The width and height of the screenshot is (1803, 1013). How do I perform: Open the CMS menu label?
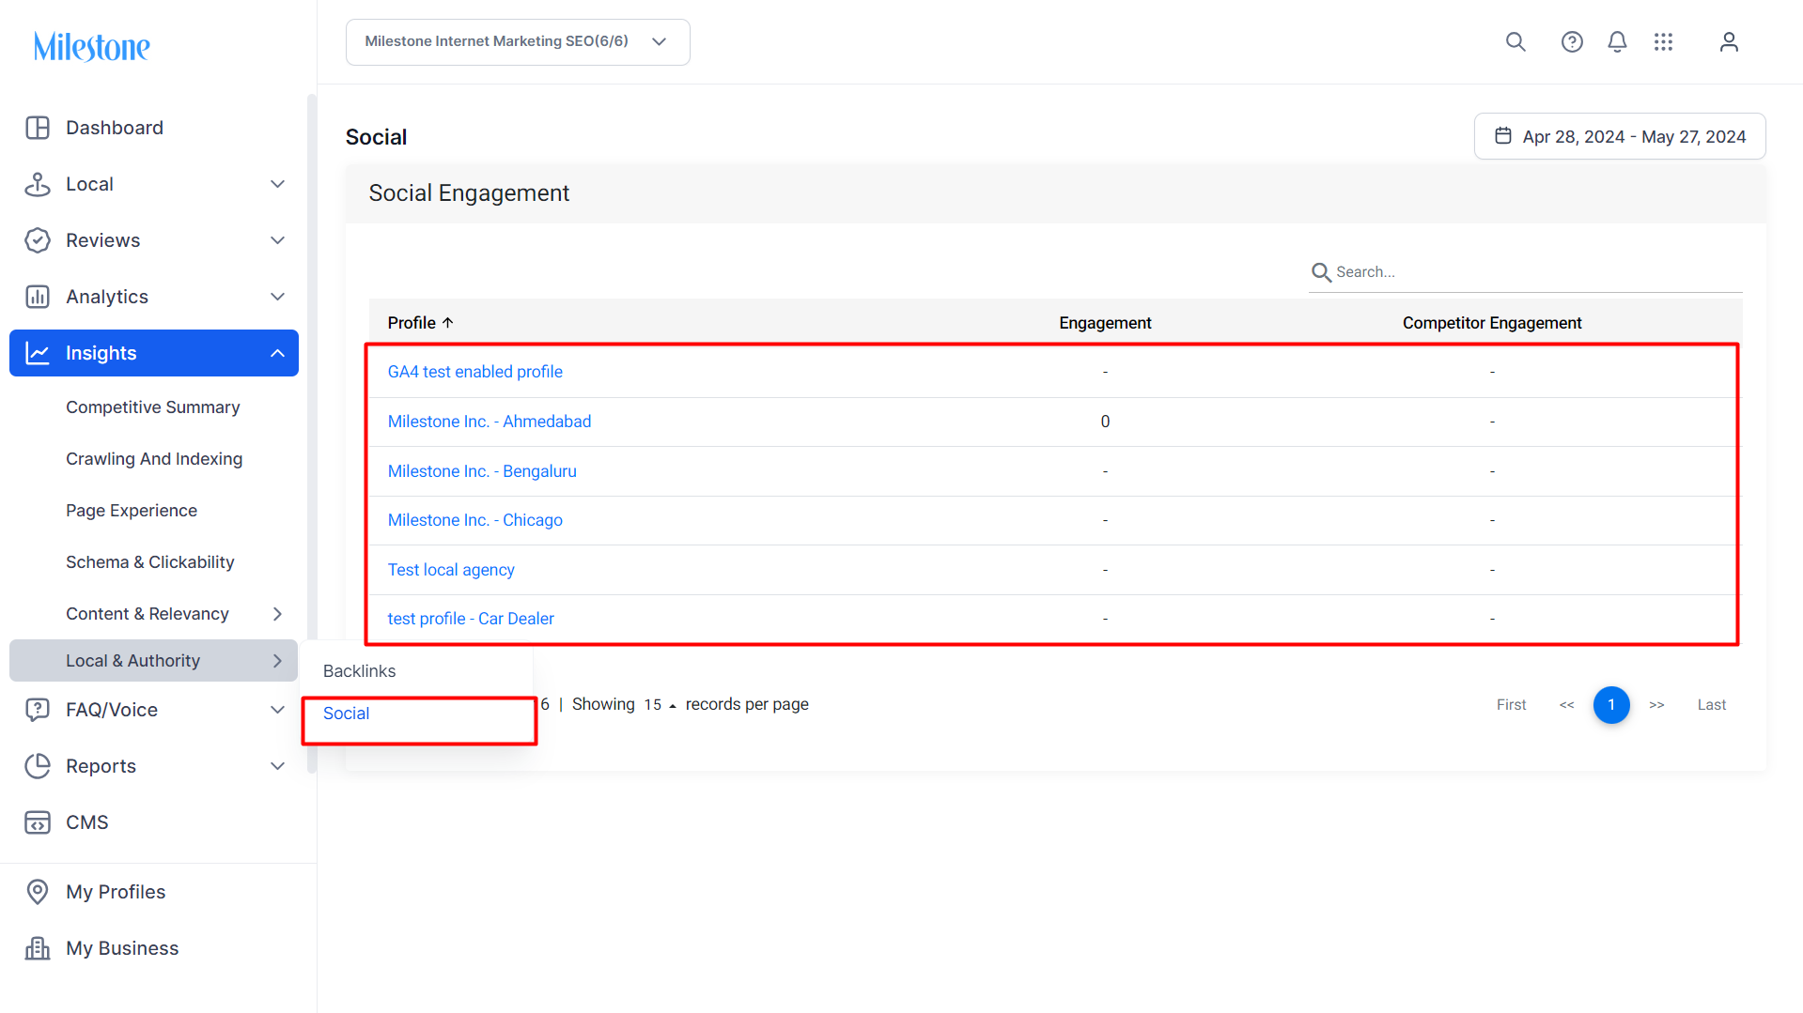pos(87,822)
